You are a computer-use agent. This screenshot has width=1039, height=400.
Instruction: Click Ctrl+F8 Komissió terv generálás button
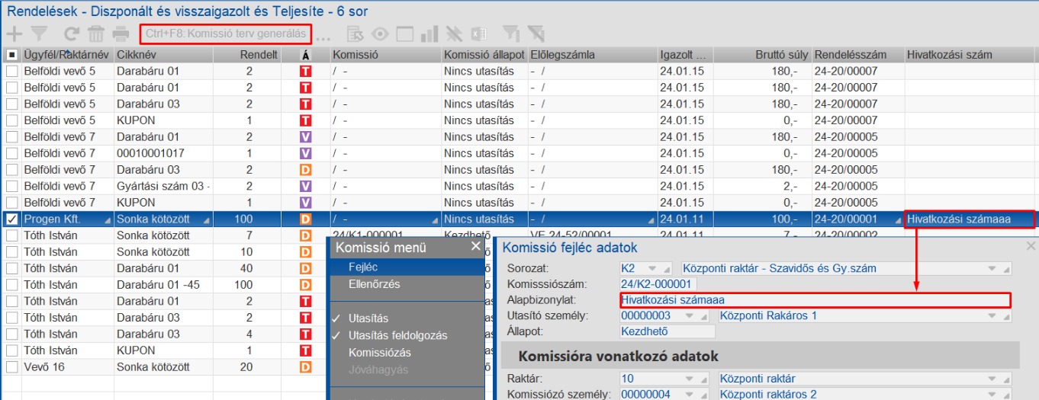[x=225, y=34]
